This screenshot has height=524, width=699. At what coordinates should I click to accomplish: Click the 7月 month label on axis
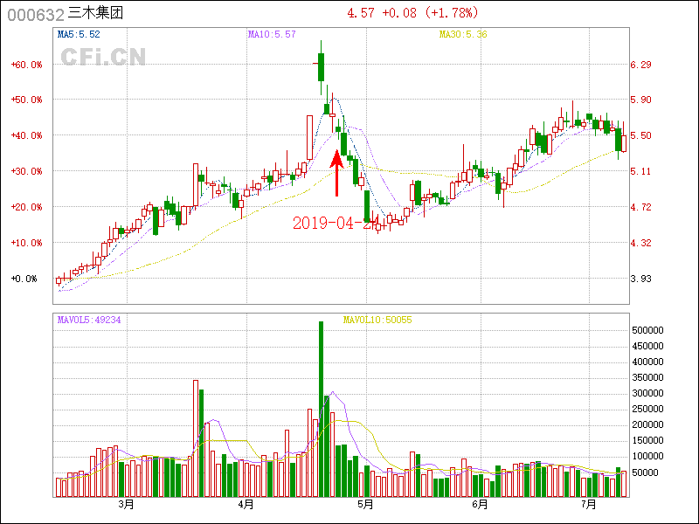coord(589,505)
